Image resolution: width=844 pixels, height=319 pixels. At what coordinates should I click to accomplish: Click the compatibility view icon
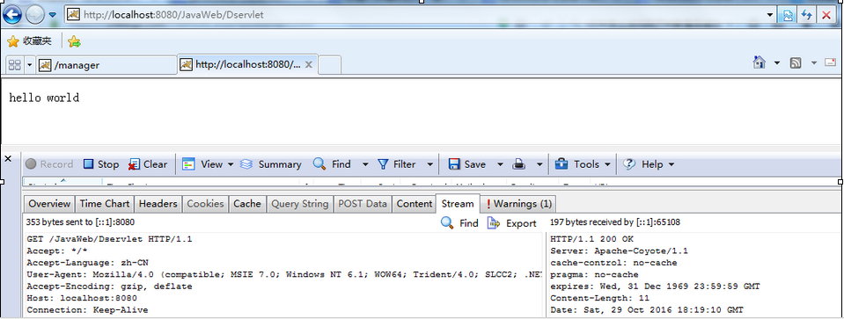(788, 15)
